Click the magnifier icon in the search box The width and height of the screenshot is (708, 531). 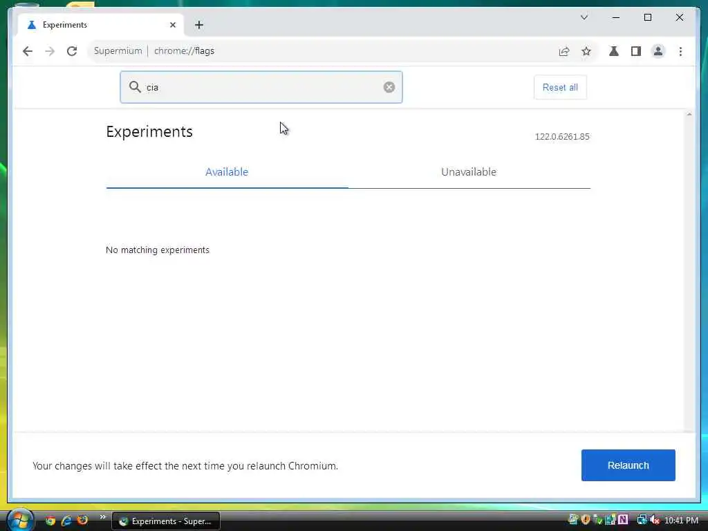[x=135, y=86]
